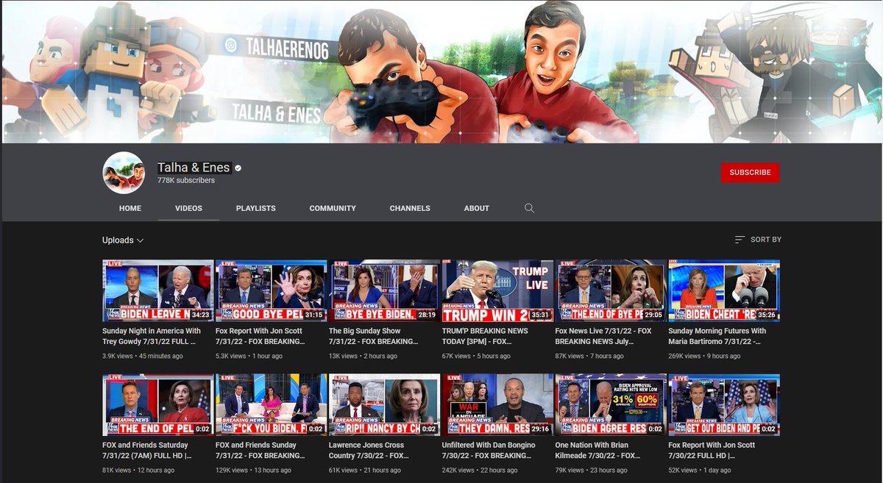Open FOX and Friends Saturday thumbnail
Viewport: 883px width, 483px height.
[x=157, y=404]
